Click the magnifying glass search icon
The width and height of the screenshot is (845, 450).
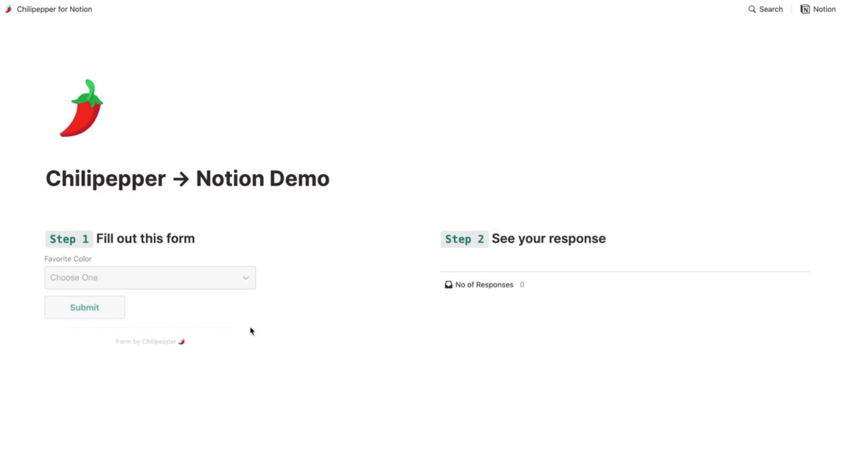[752, 9]
